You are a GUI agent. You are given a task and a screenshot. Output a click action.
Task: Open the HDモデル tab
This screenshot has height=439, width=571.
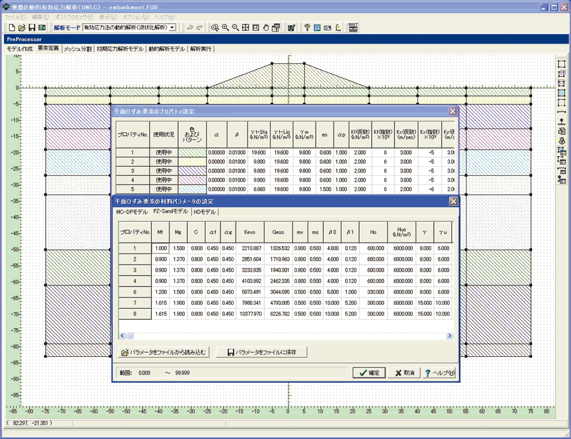coord(204,212)
